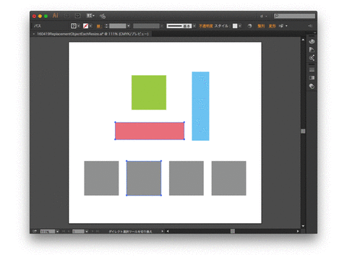This screenshot has height=260, width=347.
Task: Click the isolate selected object icon
Action: [x=281, y=26]
